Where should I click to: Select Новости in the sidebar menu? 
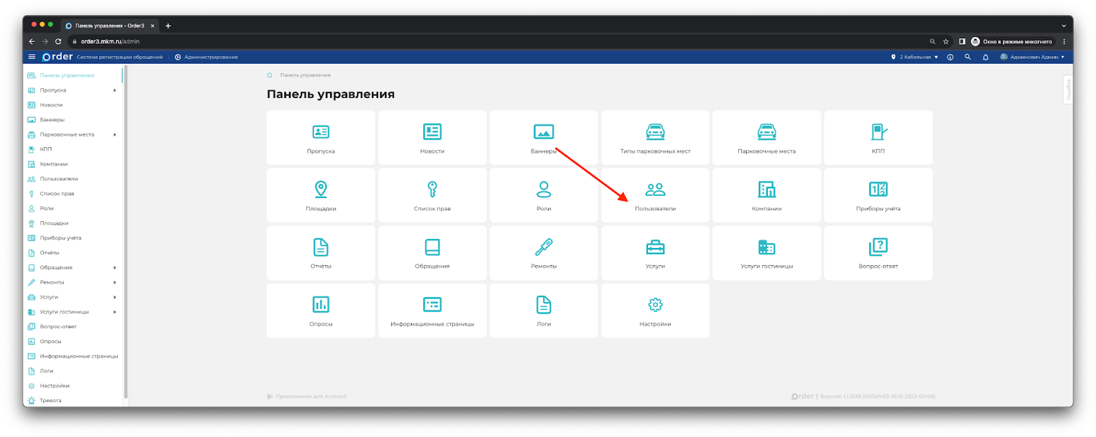[51, 105]
